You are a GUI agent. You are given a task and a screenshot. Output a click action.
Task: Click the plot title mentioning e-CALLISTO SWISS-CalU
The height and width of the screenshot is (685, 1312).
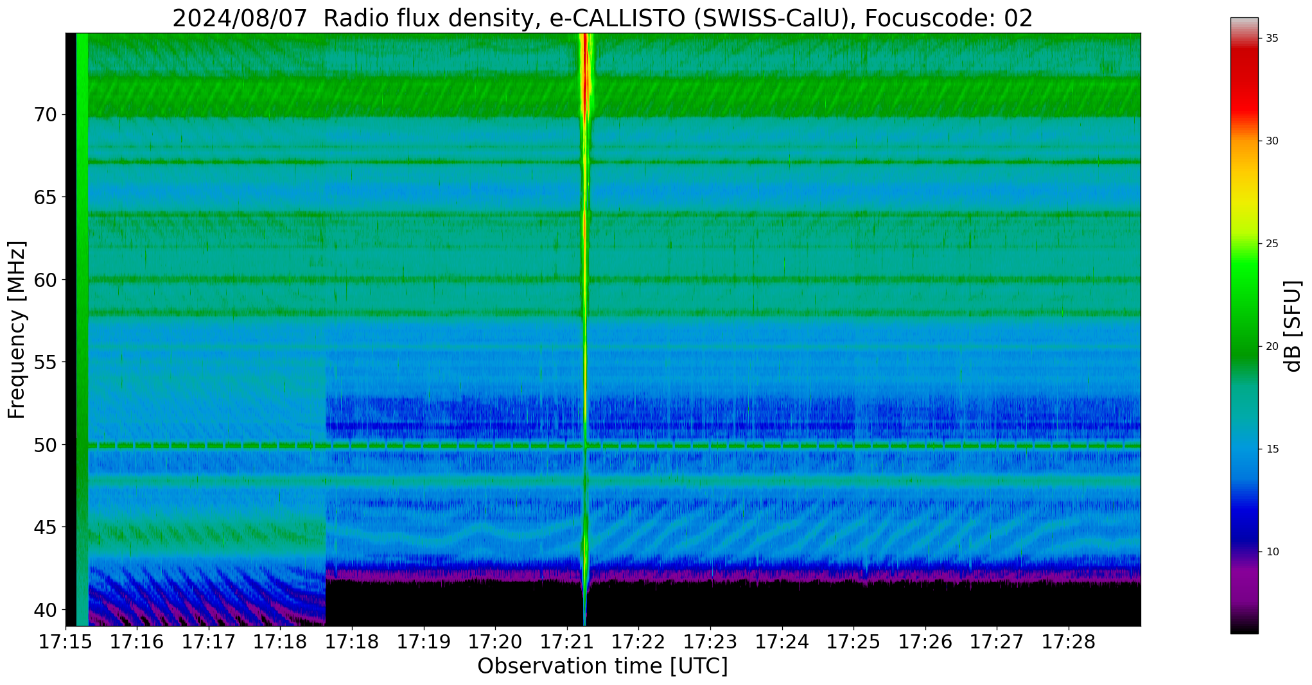click(602, 18)
